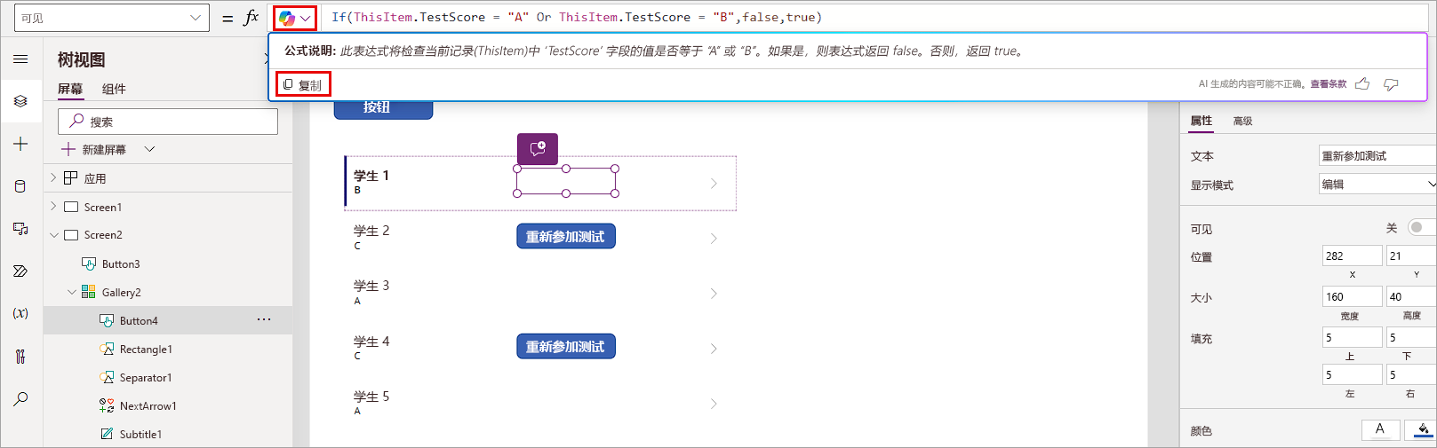Collapse the Gallery2 tree node

pos(72,292)
